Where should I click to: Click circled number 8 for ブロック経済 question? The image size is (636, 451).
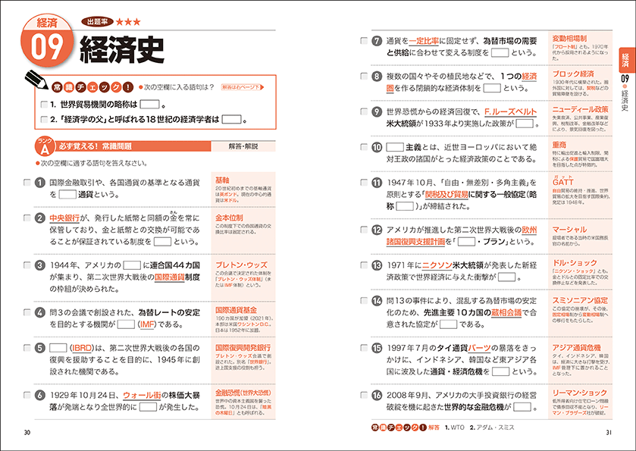click(377, 77)
